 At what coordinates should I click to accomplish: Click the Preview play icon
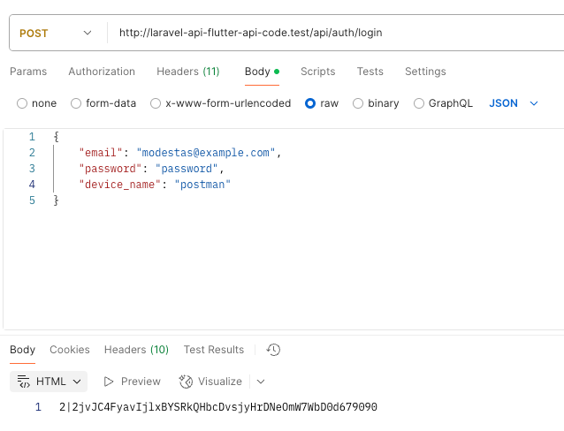[x=109, y=382]
